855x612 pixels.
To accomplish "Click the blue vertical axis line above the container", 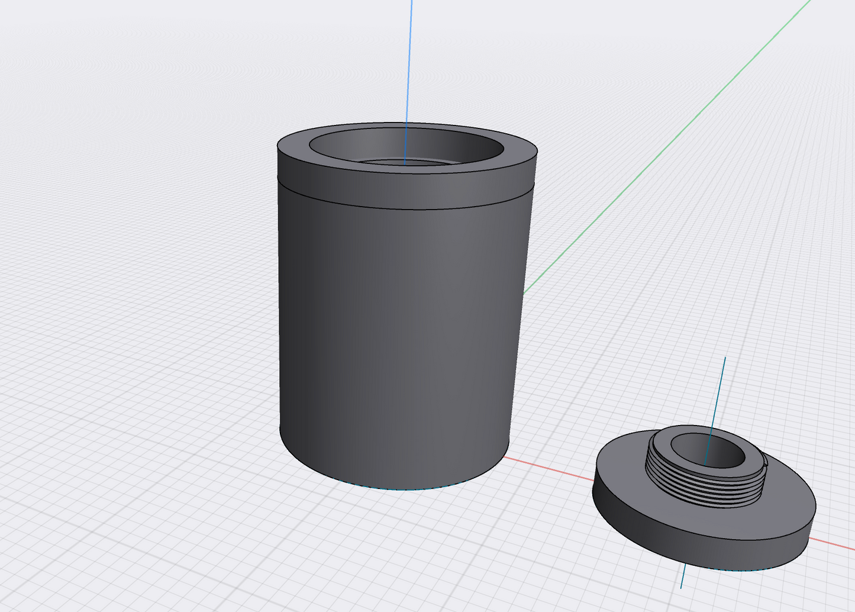I will (409, 59).
